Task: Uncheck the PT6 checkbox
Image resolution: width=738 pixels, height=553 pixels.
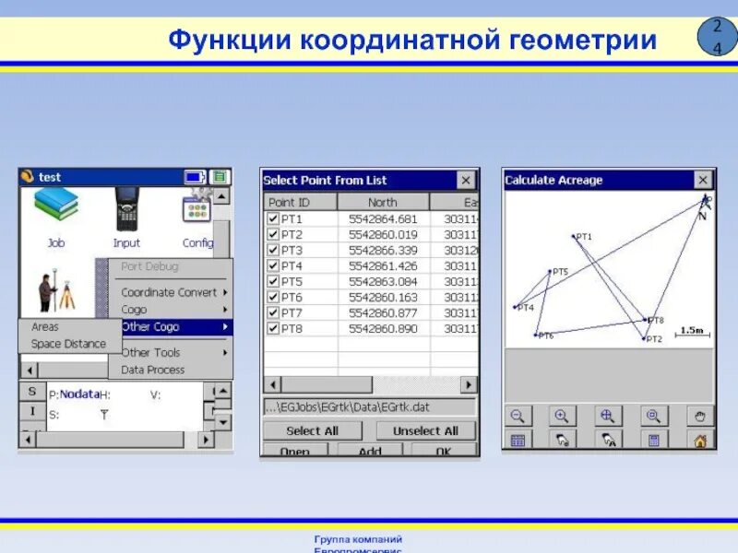Action: 272,297
